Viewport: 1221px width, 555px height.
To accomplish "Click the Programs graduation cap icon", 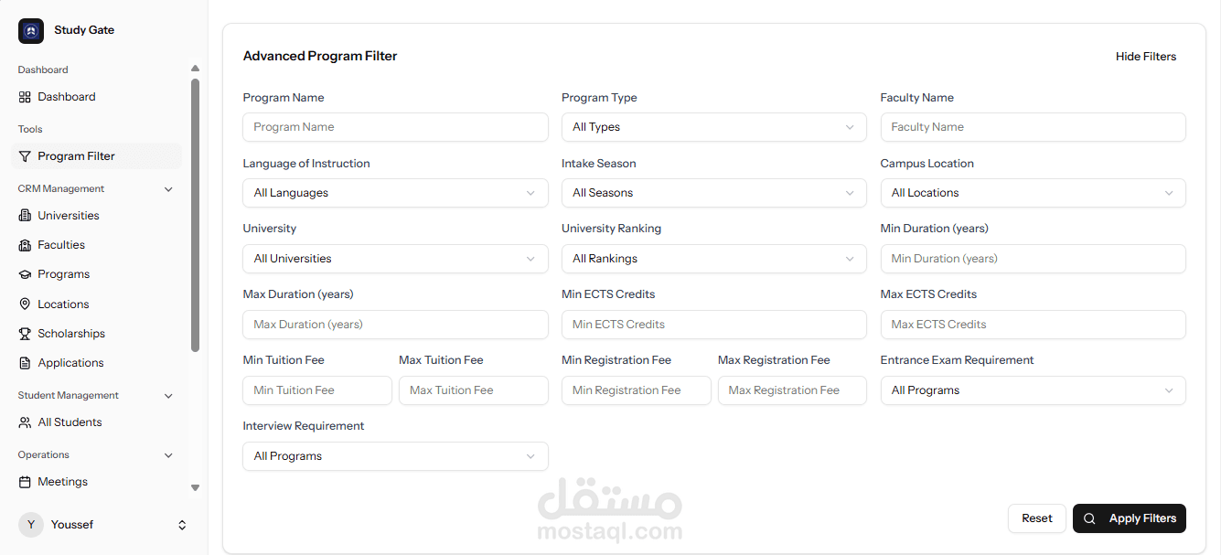I will click(25, 274).
